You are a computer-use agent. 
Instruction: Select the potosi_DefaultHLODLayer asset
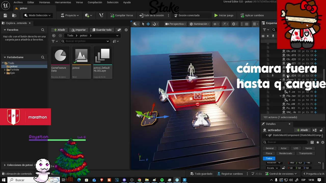point(103,62)
